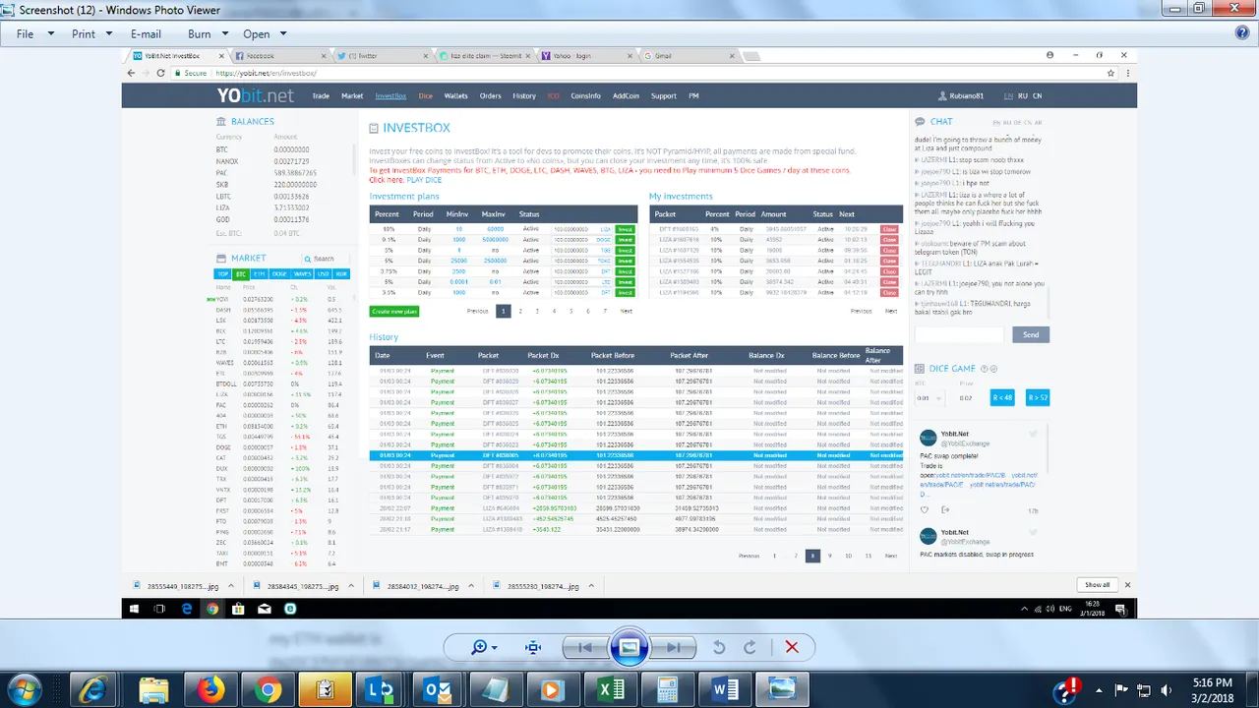The width and height of the screenshot is (1259, 708).
Task: Switch to Google Chrome on the taskbar
Action: 268,689
